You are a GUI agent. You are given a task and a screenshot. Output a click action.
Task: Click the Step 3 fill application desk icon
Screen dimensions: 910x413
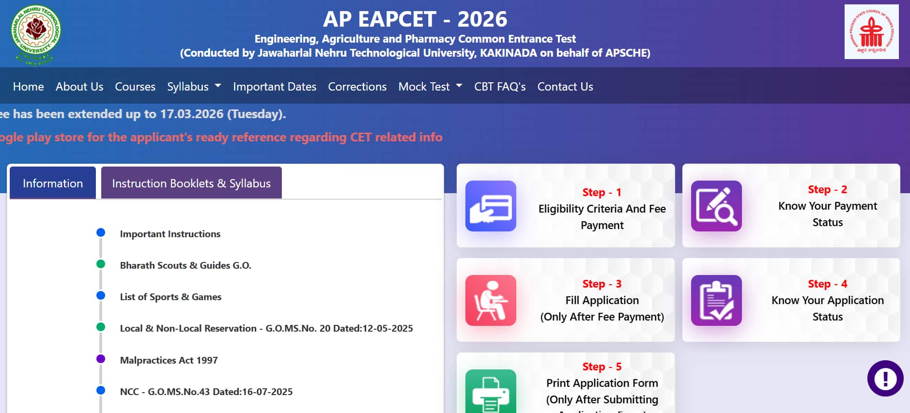pyautogui.click(x=491, y=300)
